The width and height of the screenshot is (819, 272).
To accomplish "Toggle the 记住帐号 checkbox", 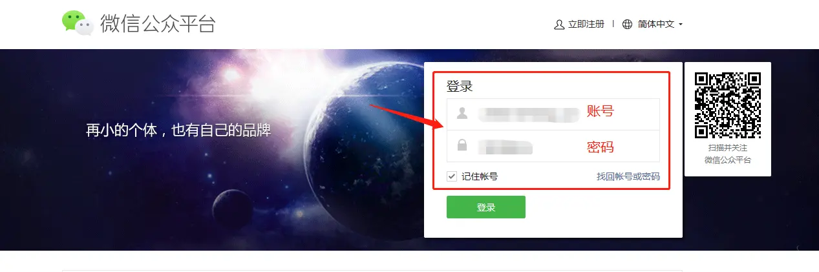I will pos(452,176).
